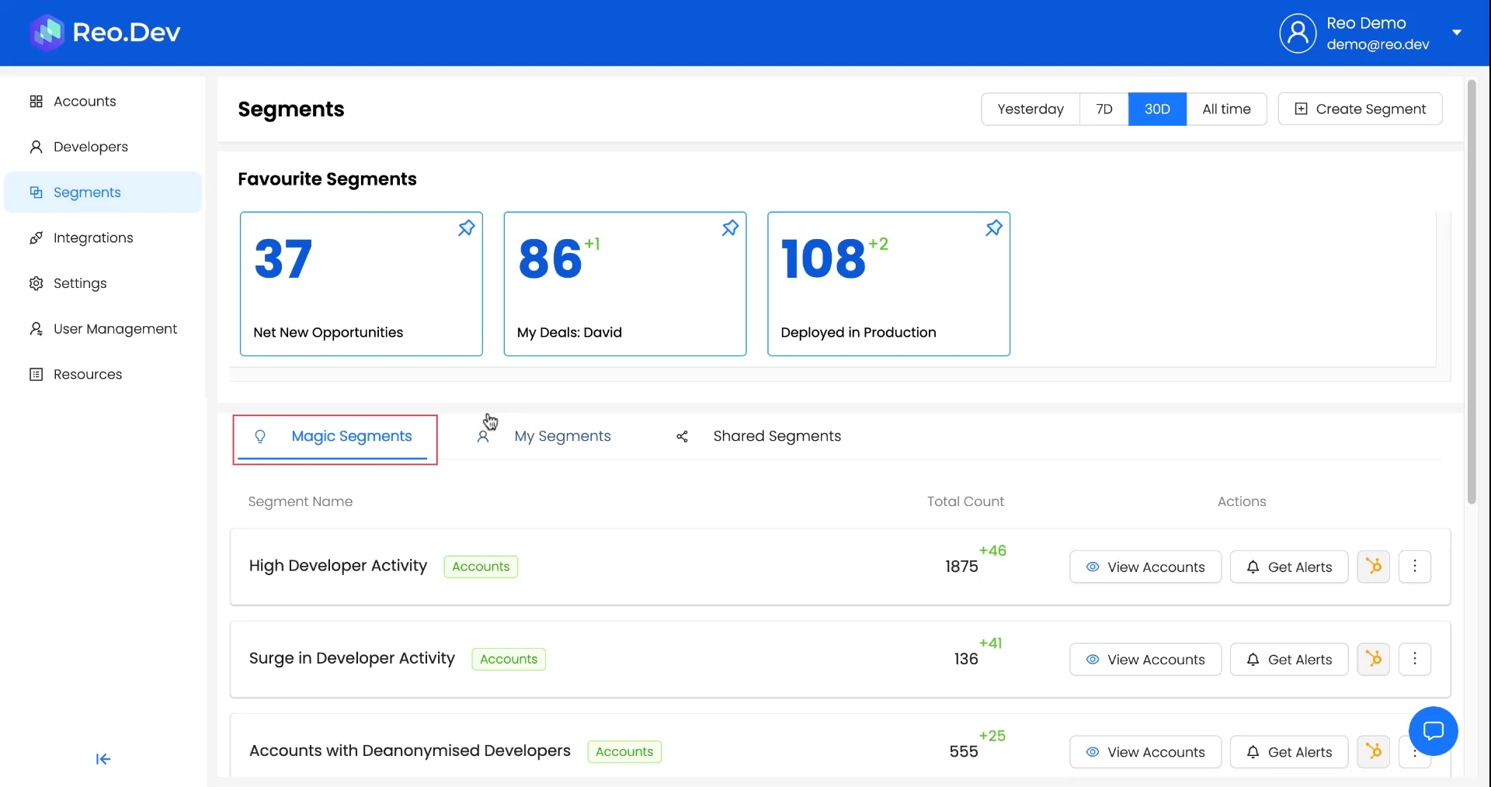Click the HubSpot icon for High Developer Activity
The width and height of the screenshot is (1491, 787).
point(1373,567)
